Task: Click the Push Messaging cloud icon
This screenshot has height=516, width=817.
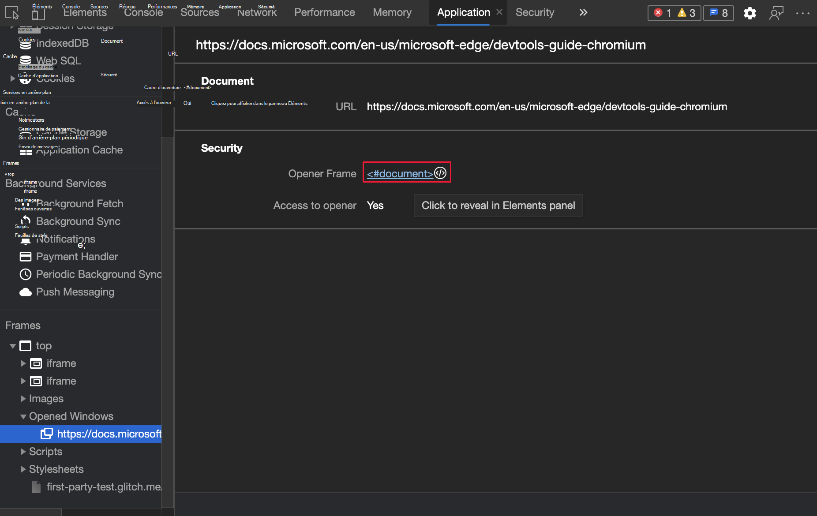Action: pos(26,292)
